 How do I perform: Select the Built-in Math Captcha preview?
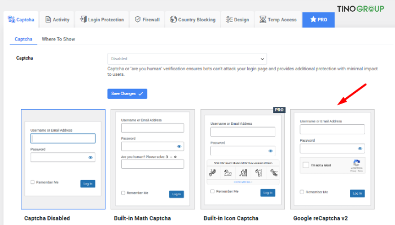tap(153, 159)
